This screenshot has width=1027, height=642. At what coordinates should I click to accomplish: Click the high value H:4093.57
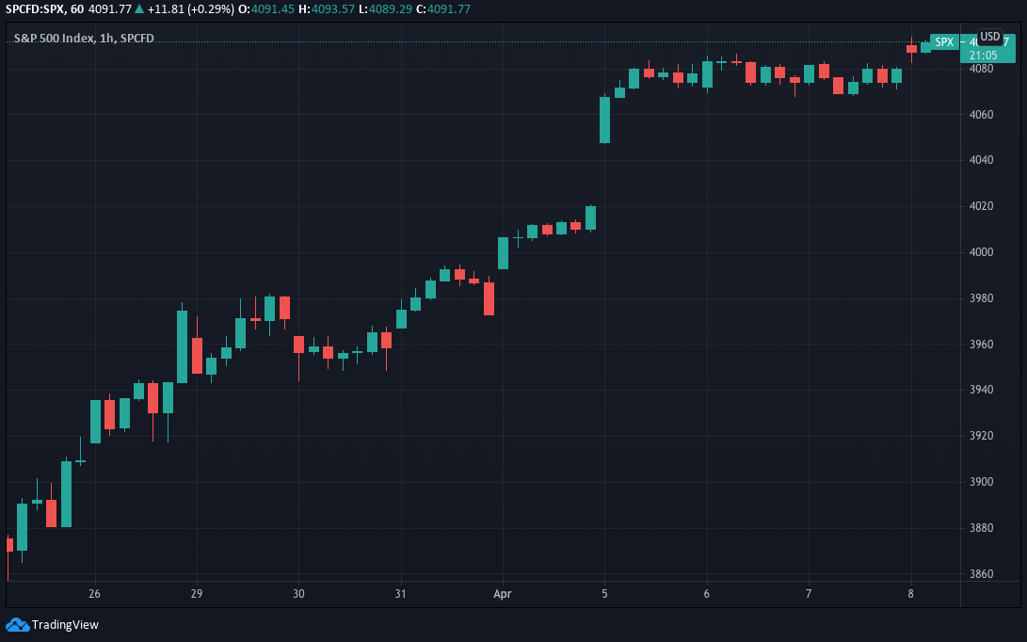pyautogui.click(x=327, y=9)
